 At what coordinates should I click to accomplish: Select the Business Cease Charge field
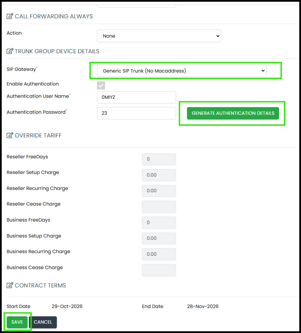click(x=159, y=270)
